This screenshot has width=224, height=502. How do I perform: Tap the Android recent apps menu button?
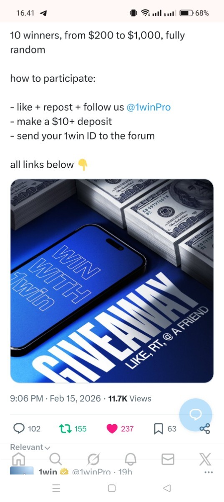(x=56, y=488)
